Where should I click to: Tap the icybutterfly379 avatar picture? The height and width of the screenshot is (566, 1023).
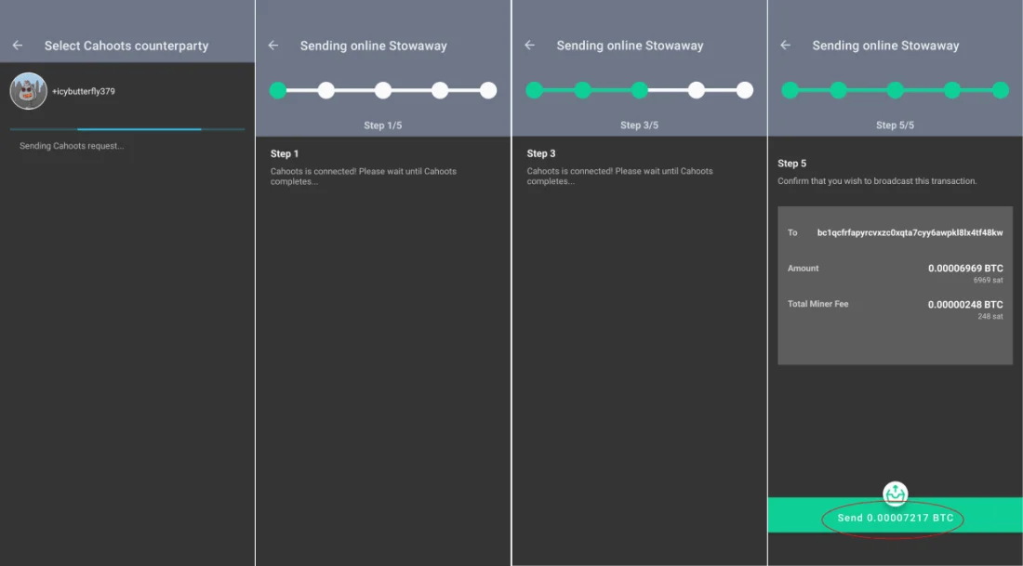coord(28,91)
